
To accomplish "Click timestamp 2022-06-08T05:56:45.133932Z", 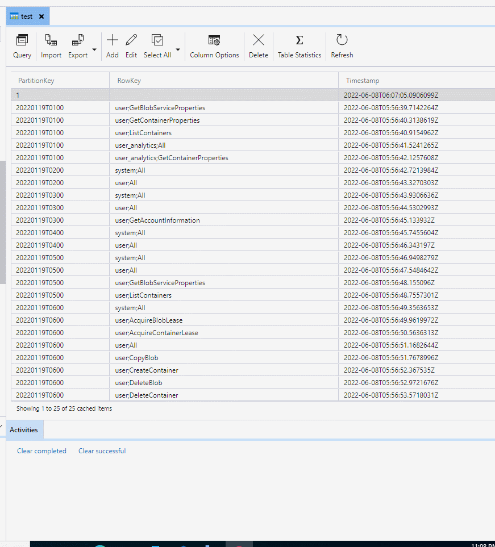I will click(389, 220).
